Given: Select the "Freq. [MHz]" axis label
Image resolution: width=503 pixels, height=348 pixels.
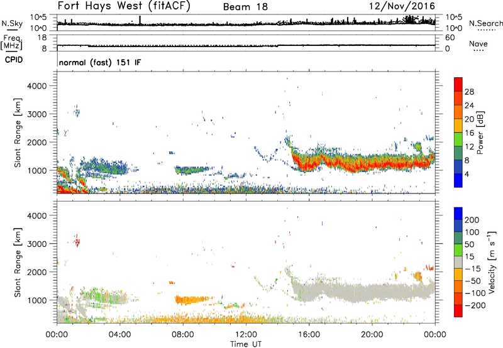Looking at the screenshot, I should pyautogui.click(x=12, y=42).
